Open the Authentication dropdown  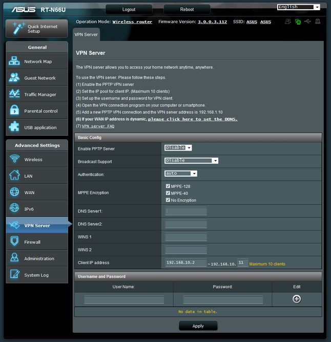point(181,174)
